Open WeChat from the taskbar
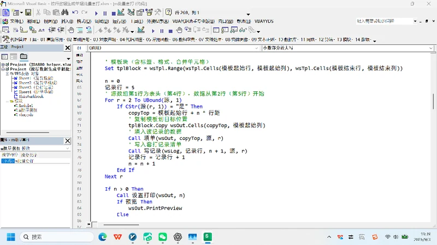Viewport: 437px width, 245px height. 162,237
